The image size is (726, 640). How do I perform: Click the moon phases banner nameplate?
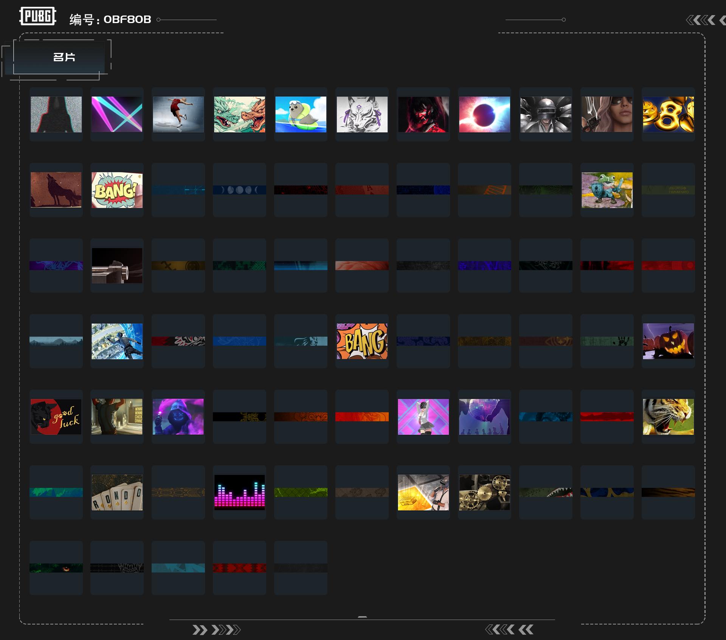click(x=239, y=190)
